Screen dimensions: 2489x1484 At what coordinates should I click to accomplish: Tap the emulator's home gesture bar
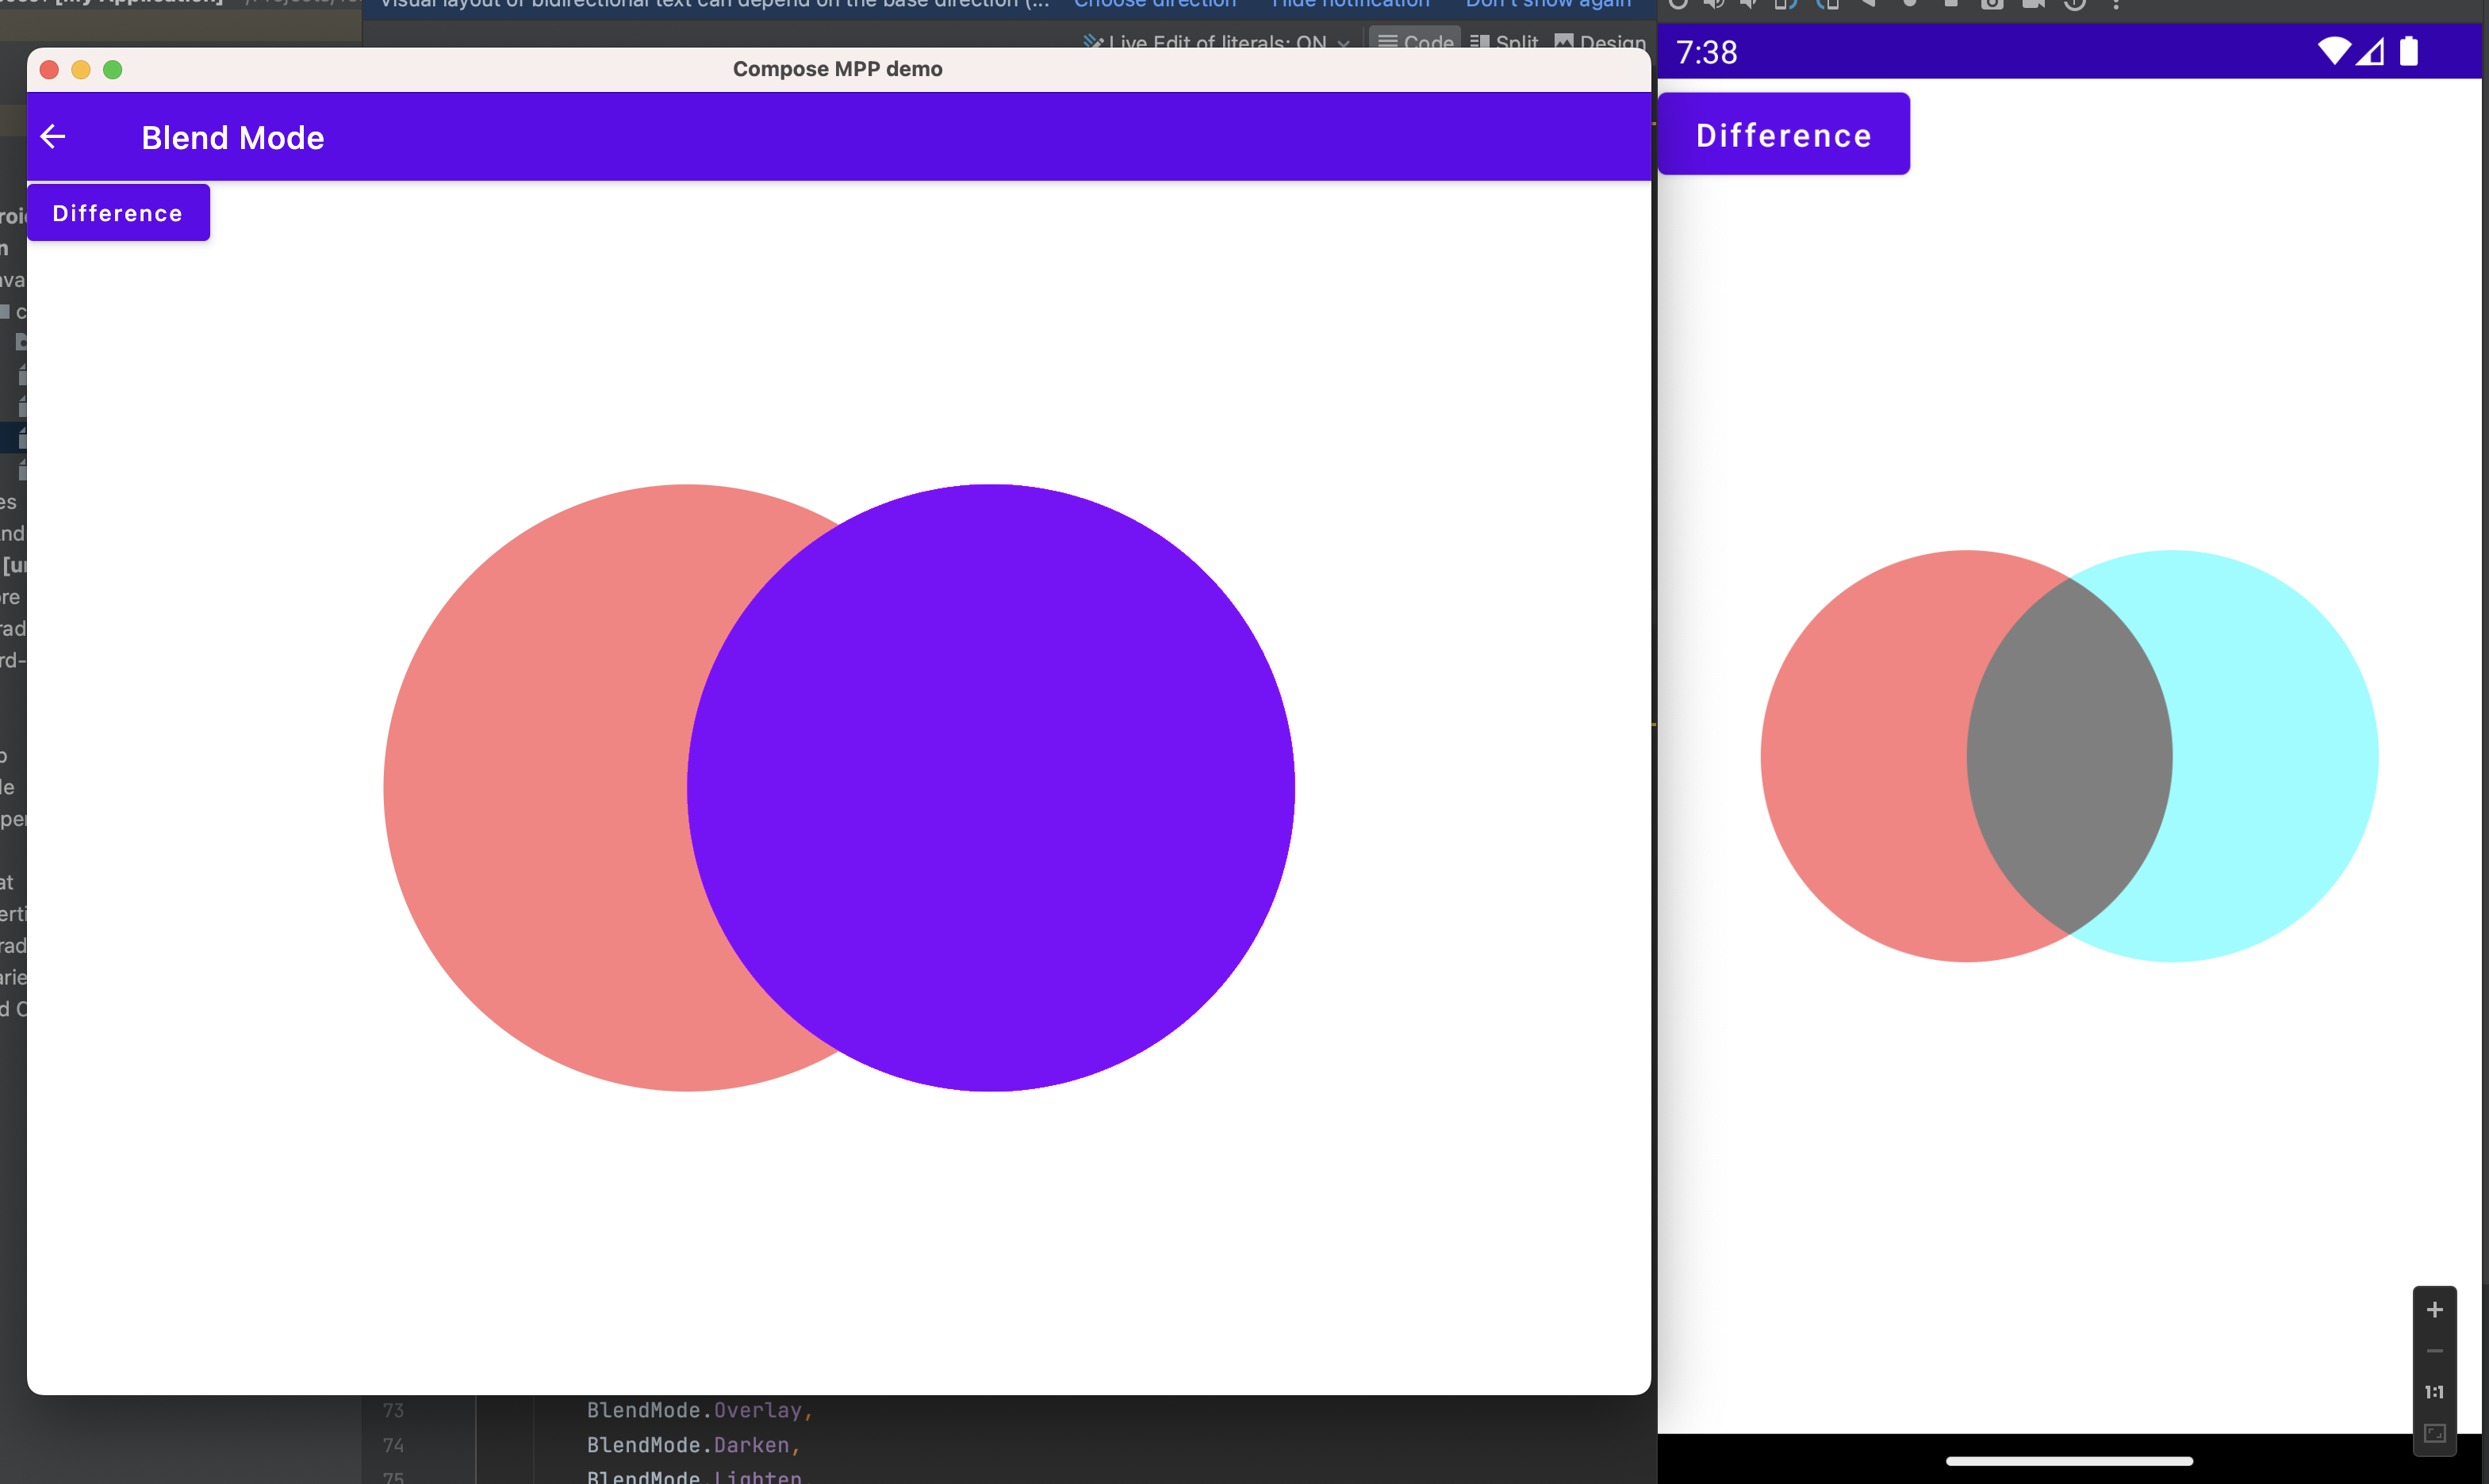2069,1461
